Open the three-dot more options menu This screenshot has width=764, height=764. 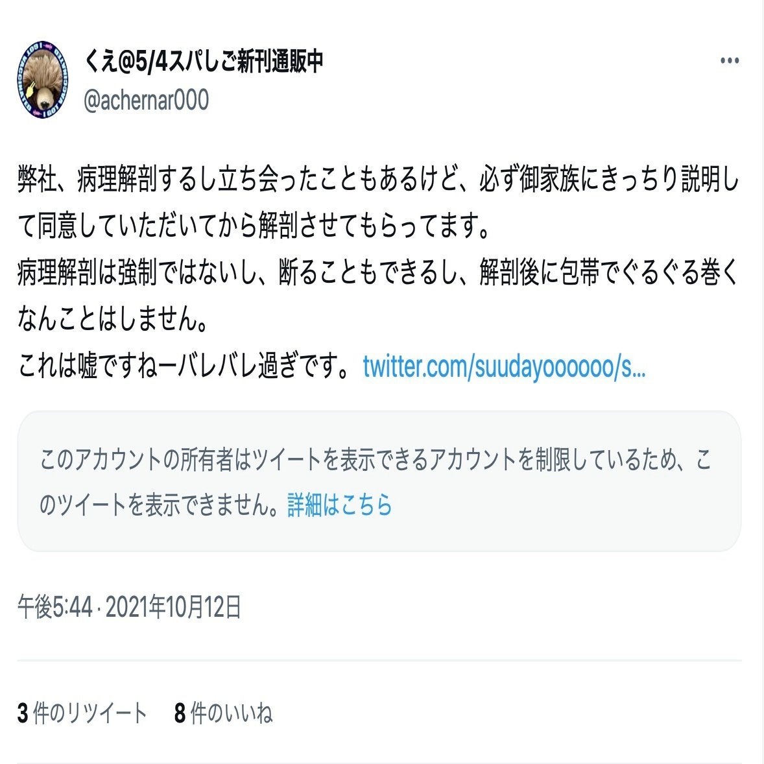(x=730, y=61)
